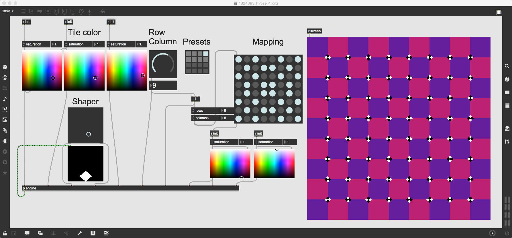Open the Images browser in left sidebar

(x=5, y=120)
